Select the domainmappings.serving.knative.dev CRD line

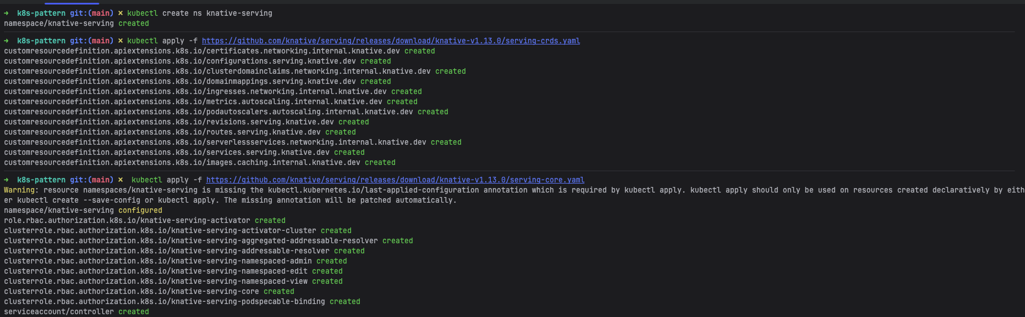[x=197, y=81]
